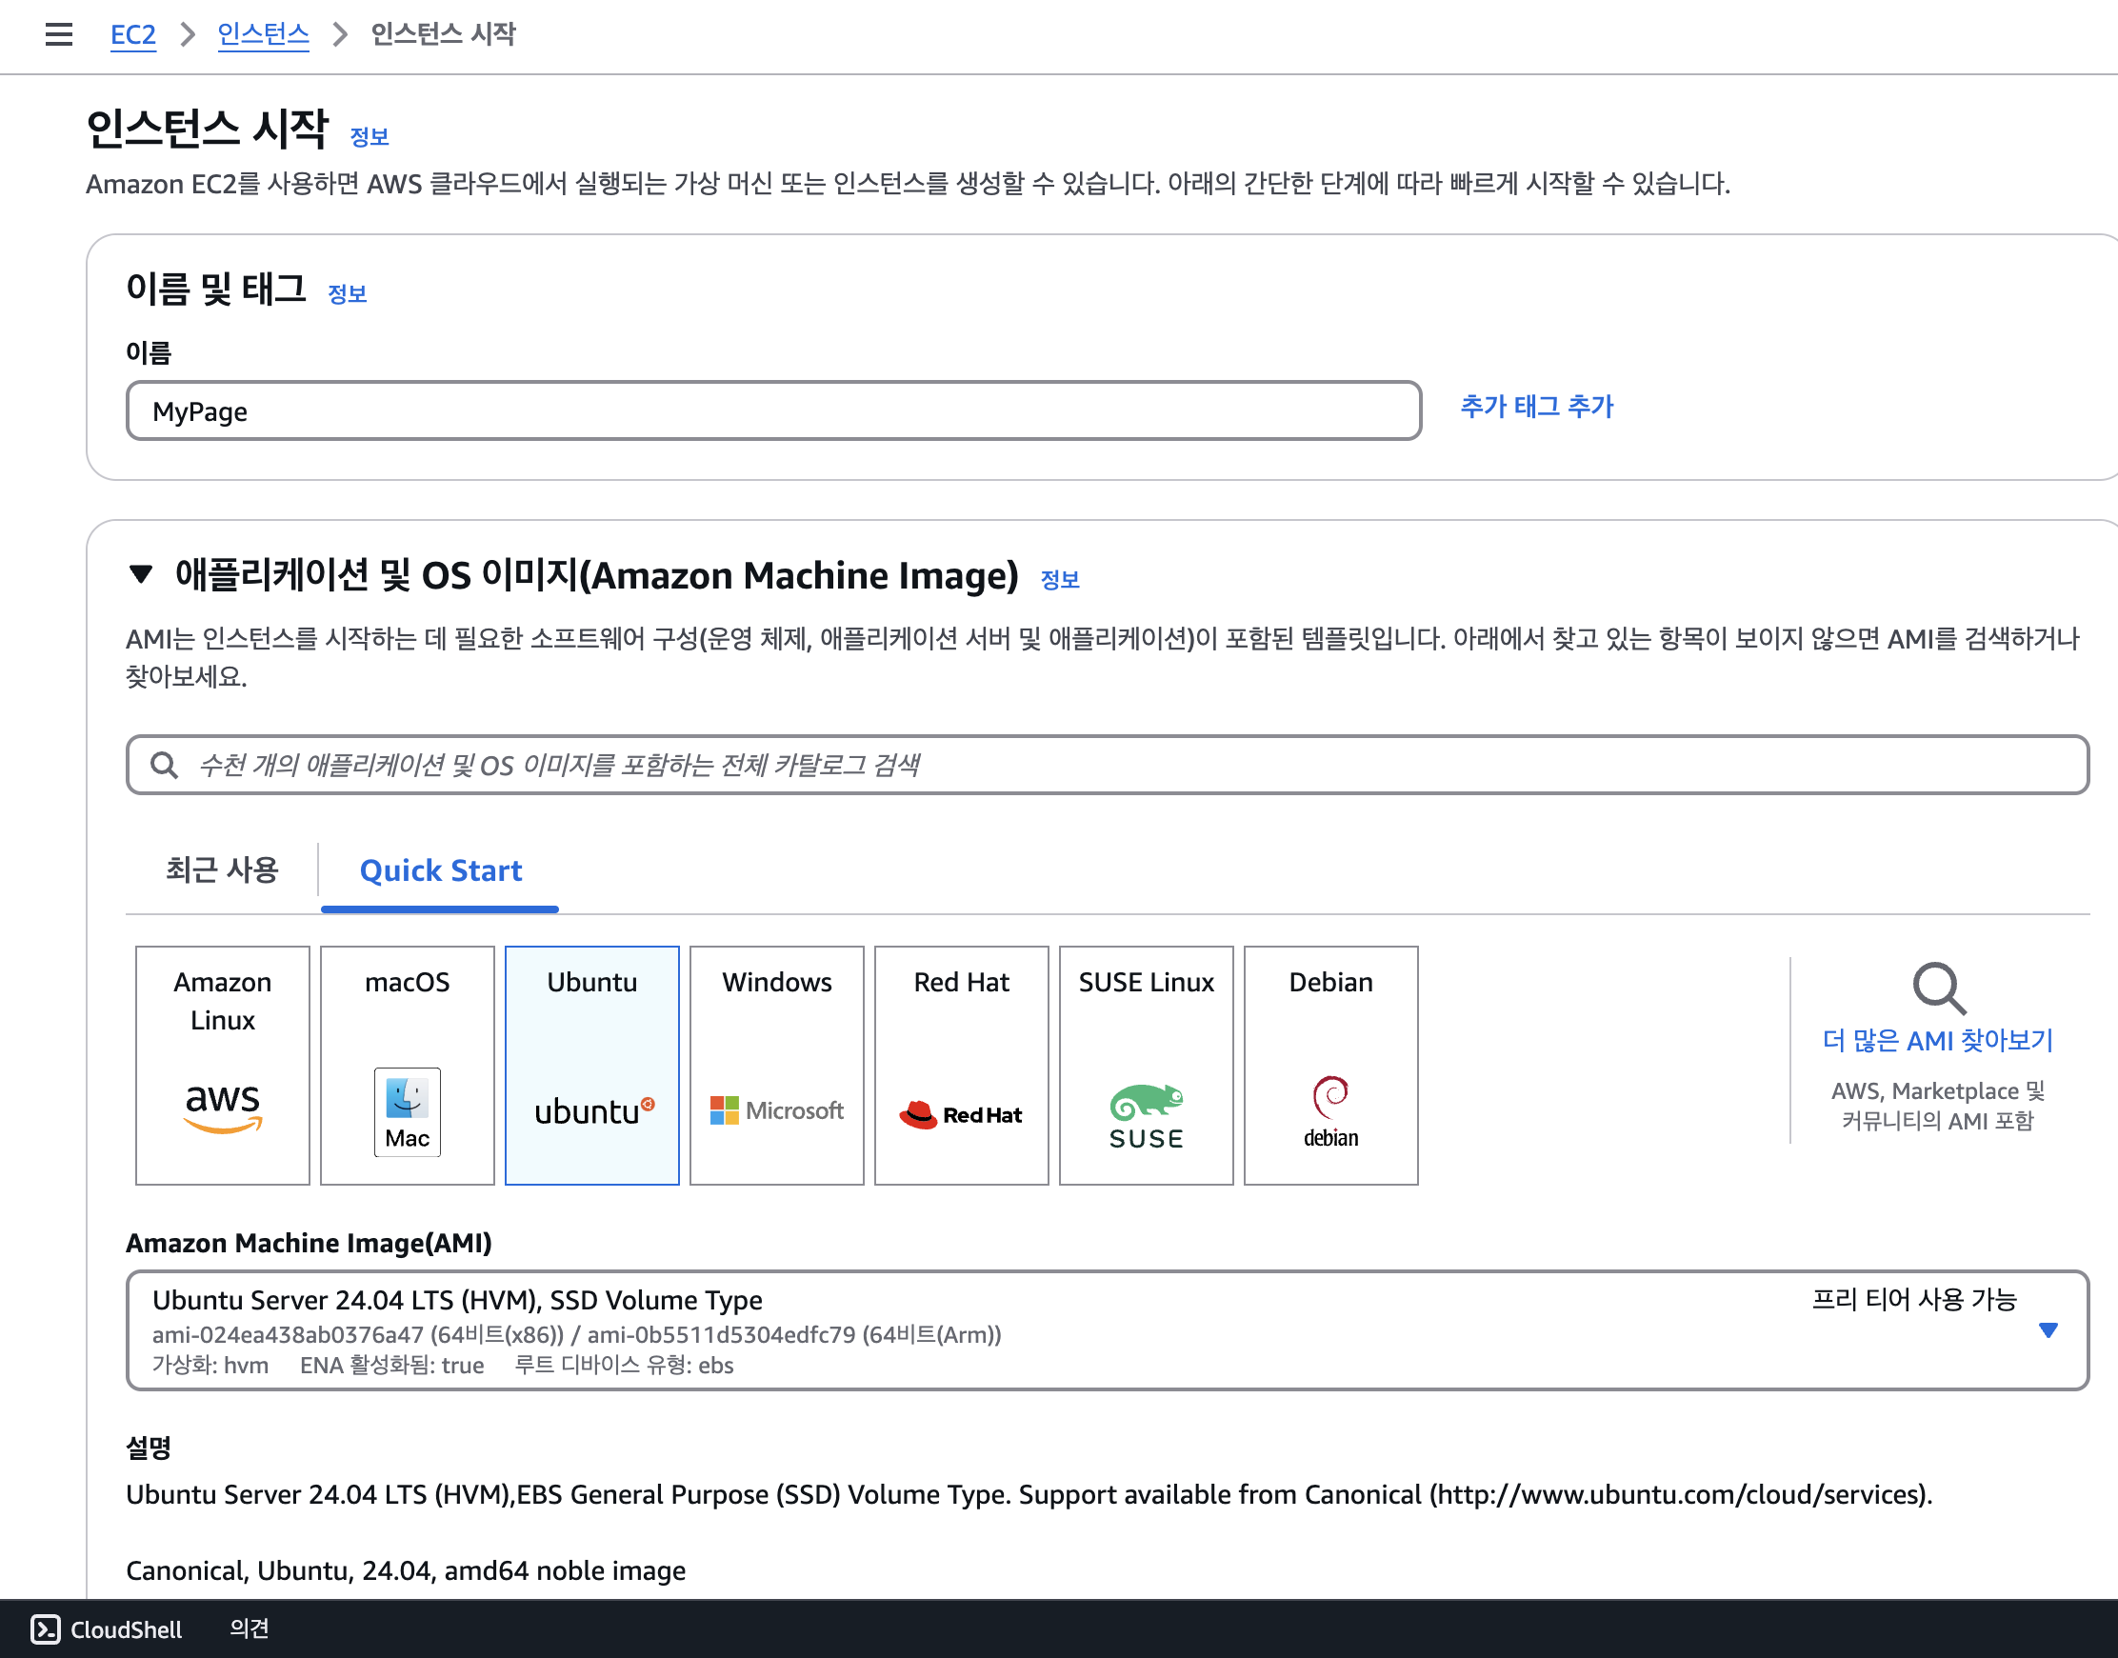Click the instance name field containing MyPage
The width and height of the screenshot is (2118, 1658).
773,410
